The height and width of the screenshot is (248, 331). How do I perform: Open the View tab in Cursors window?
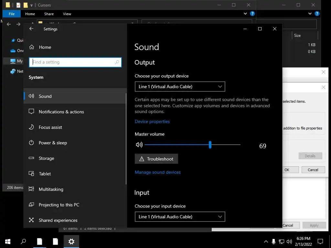point(67,14)
